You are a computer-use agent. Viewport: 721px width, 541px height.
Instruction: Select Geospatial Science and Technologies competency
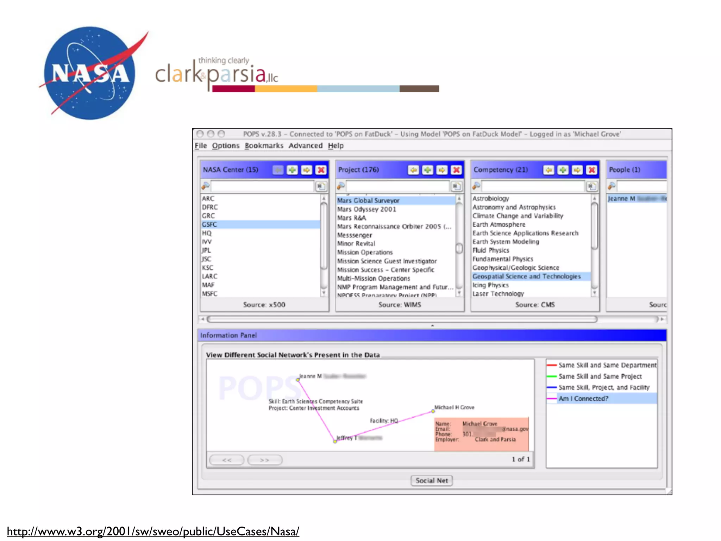tap(531, 276)
